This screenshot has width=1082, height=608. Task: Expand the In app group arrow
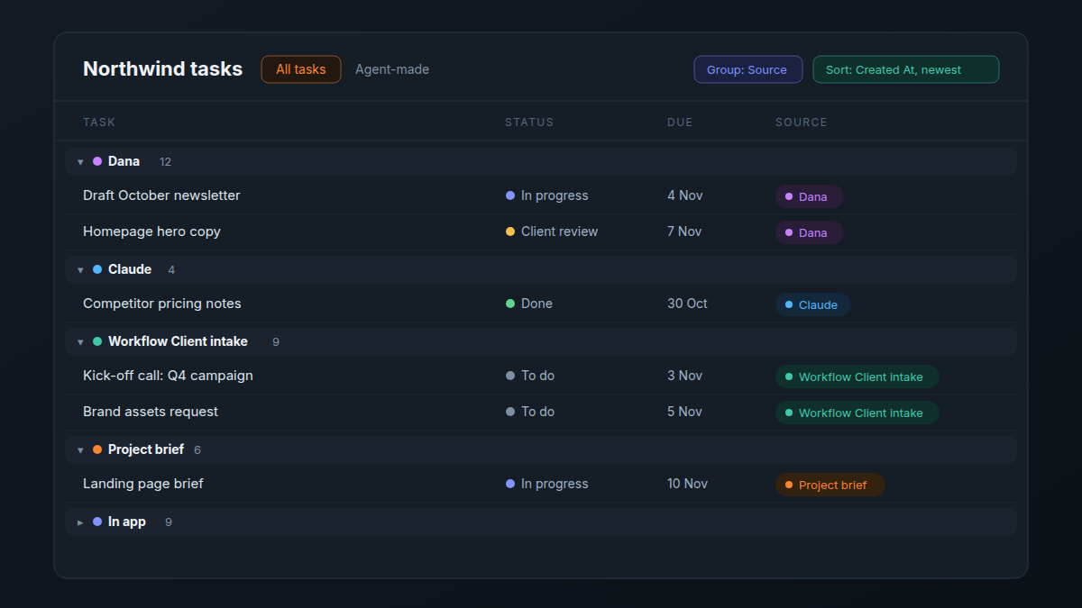80,522
